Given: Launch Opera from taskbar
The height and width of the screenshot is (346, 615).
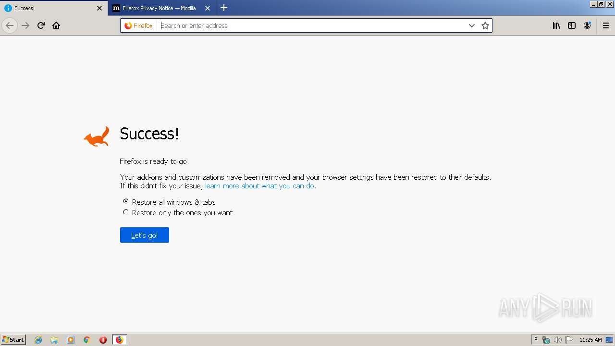Looking at the screenshot, I should point(103,340).
